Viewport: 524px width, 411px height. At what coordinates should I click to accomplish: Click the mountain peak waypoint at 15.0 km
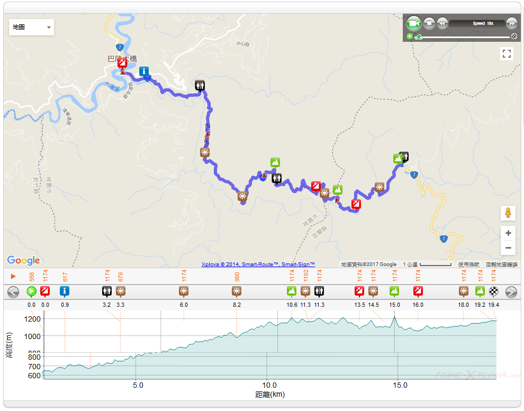pos(394,291)
